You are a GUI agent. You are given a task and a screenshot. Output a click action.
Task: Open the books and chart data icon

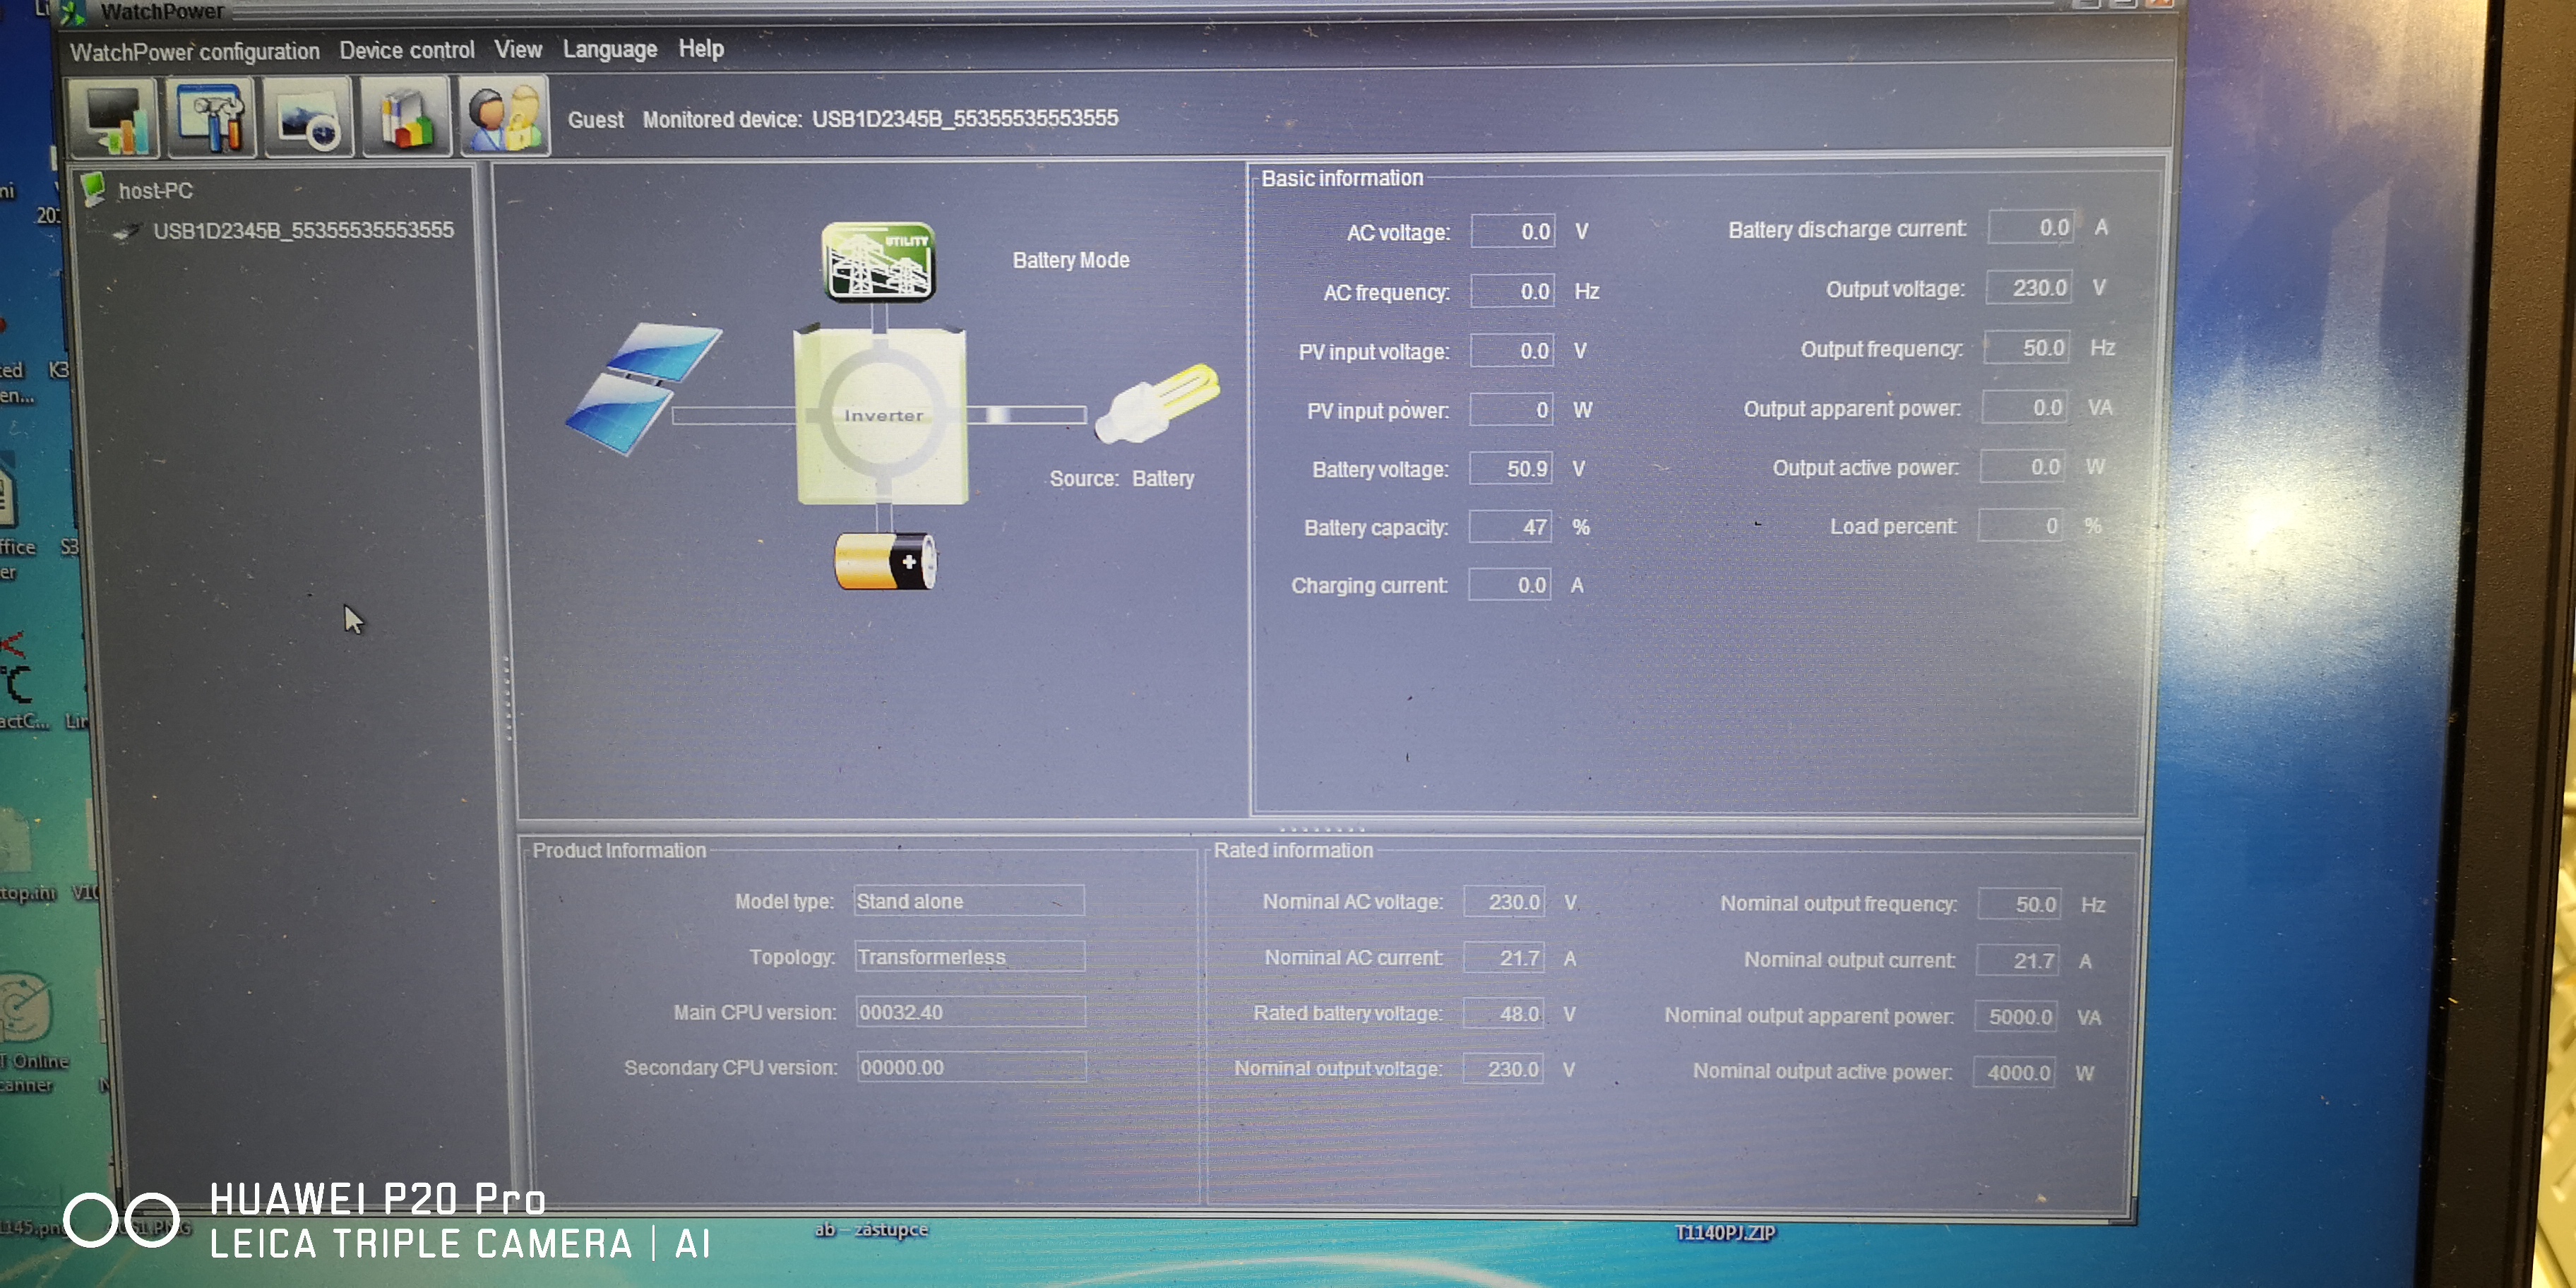click(x=405, y=121)
